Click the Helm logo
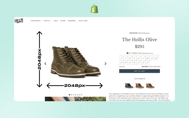Viewport: 189px width, 118px height. [19, 21]
